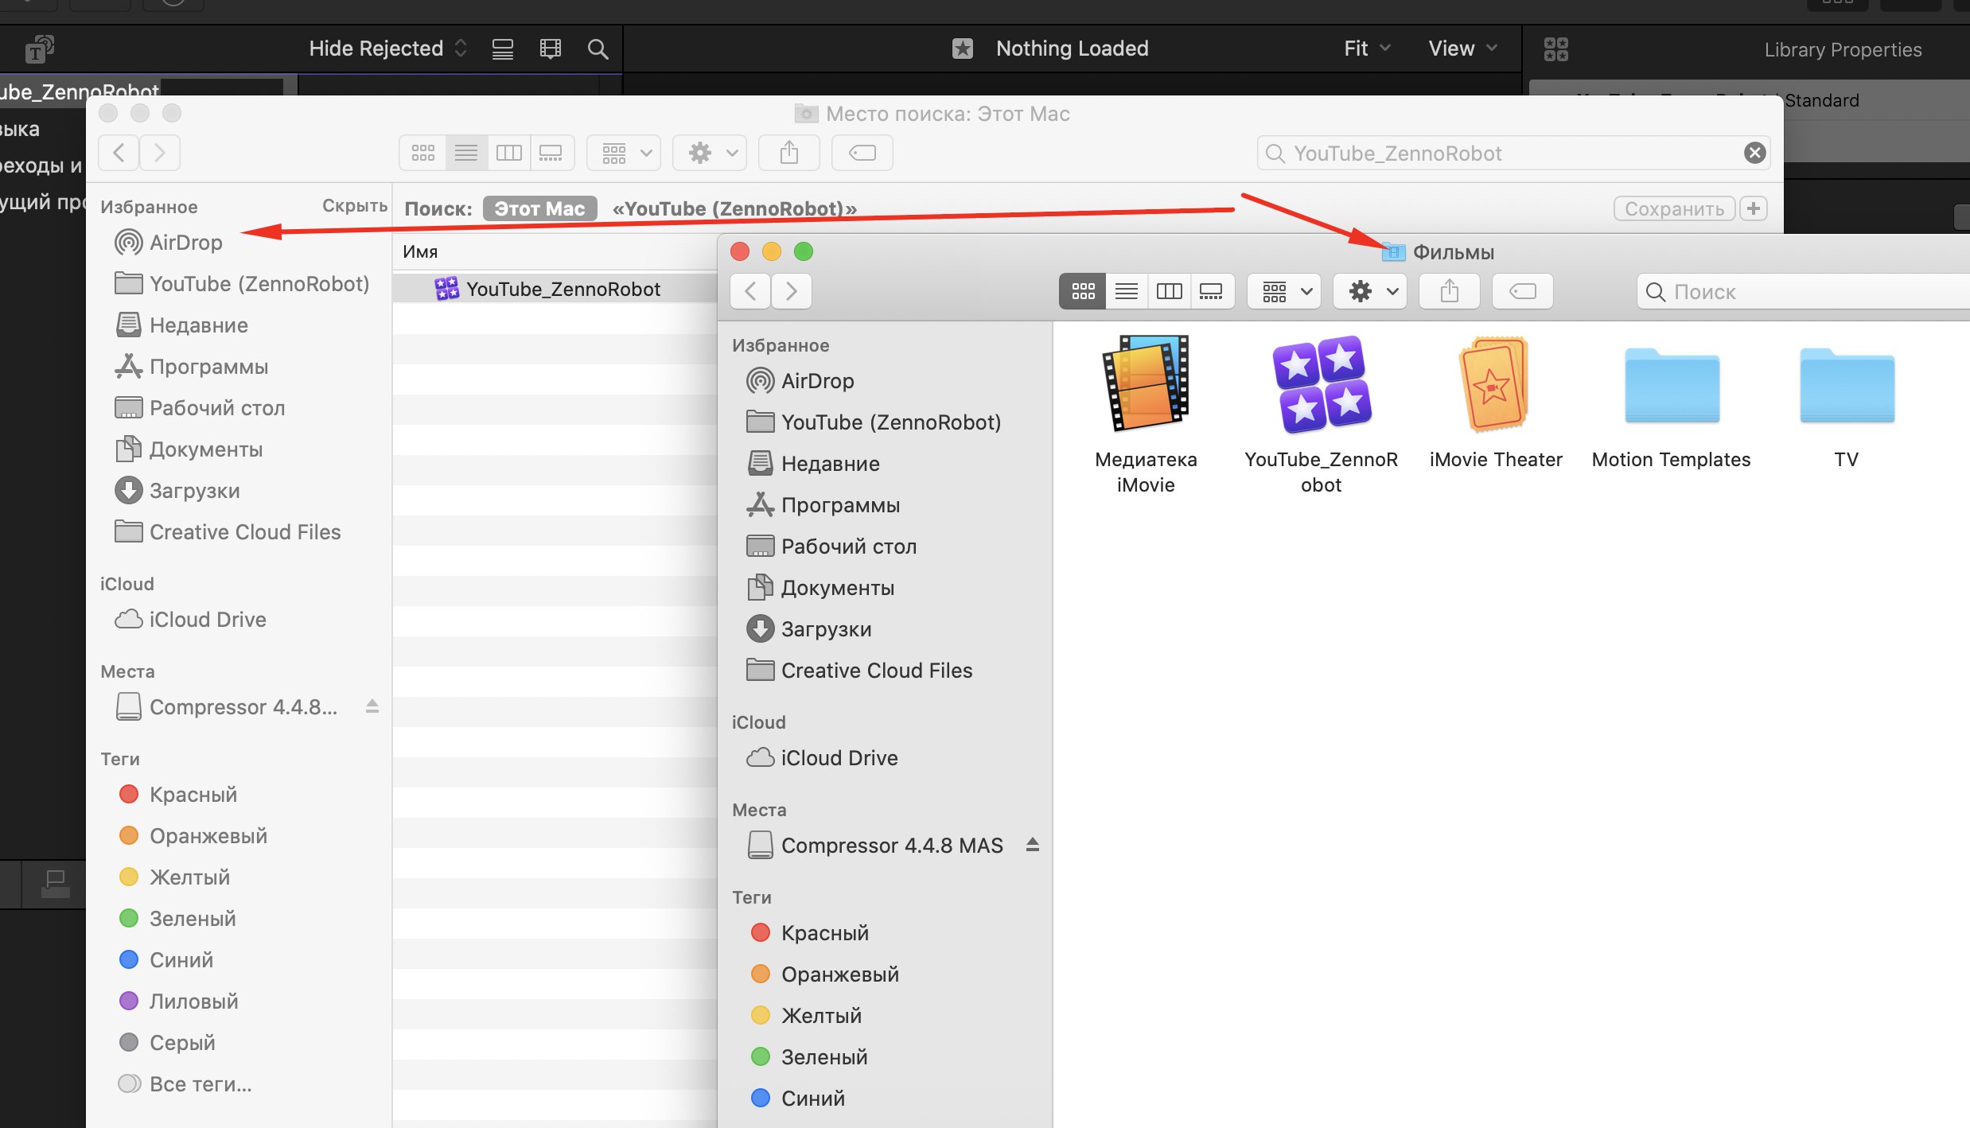The image size is (1970, 1128).
Task: Select Зеленый tag in Фильмы sidebar
Action: pos(809,1056)
